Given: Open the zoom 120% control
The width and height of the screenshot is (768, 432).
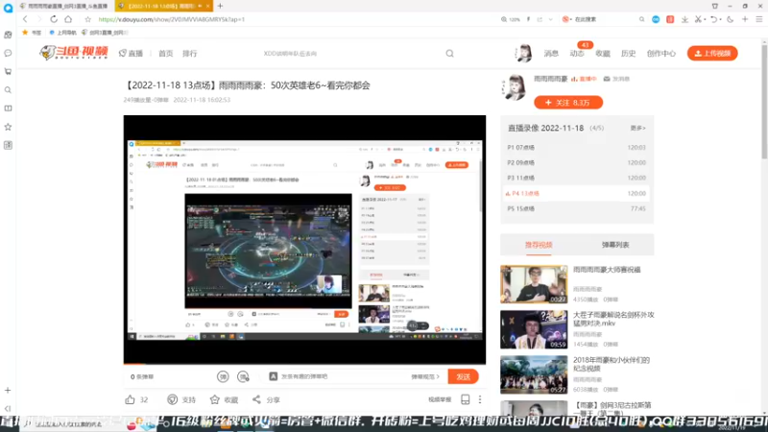Looking at the screenshot, I should 511,19.
